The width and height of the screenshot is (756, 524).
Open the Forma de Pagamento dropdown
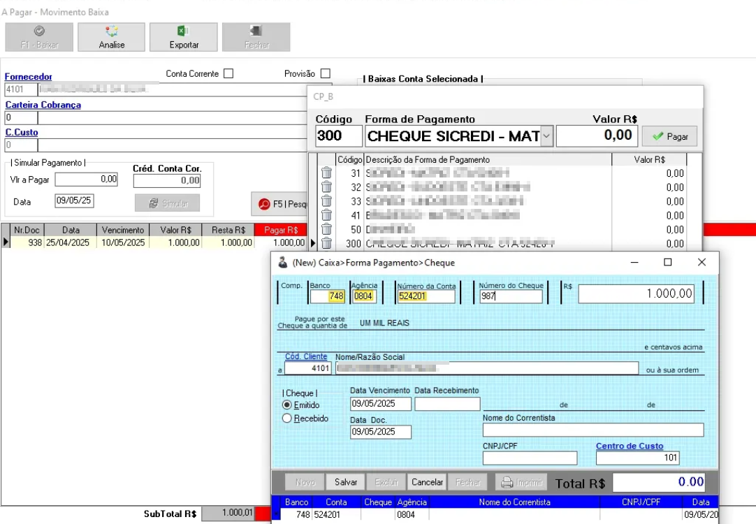546,136
